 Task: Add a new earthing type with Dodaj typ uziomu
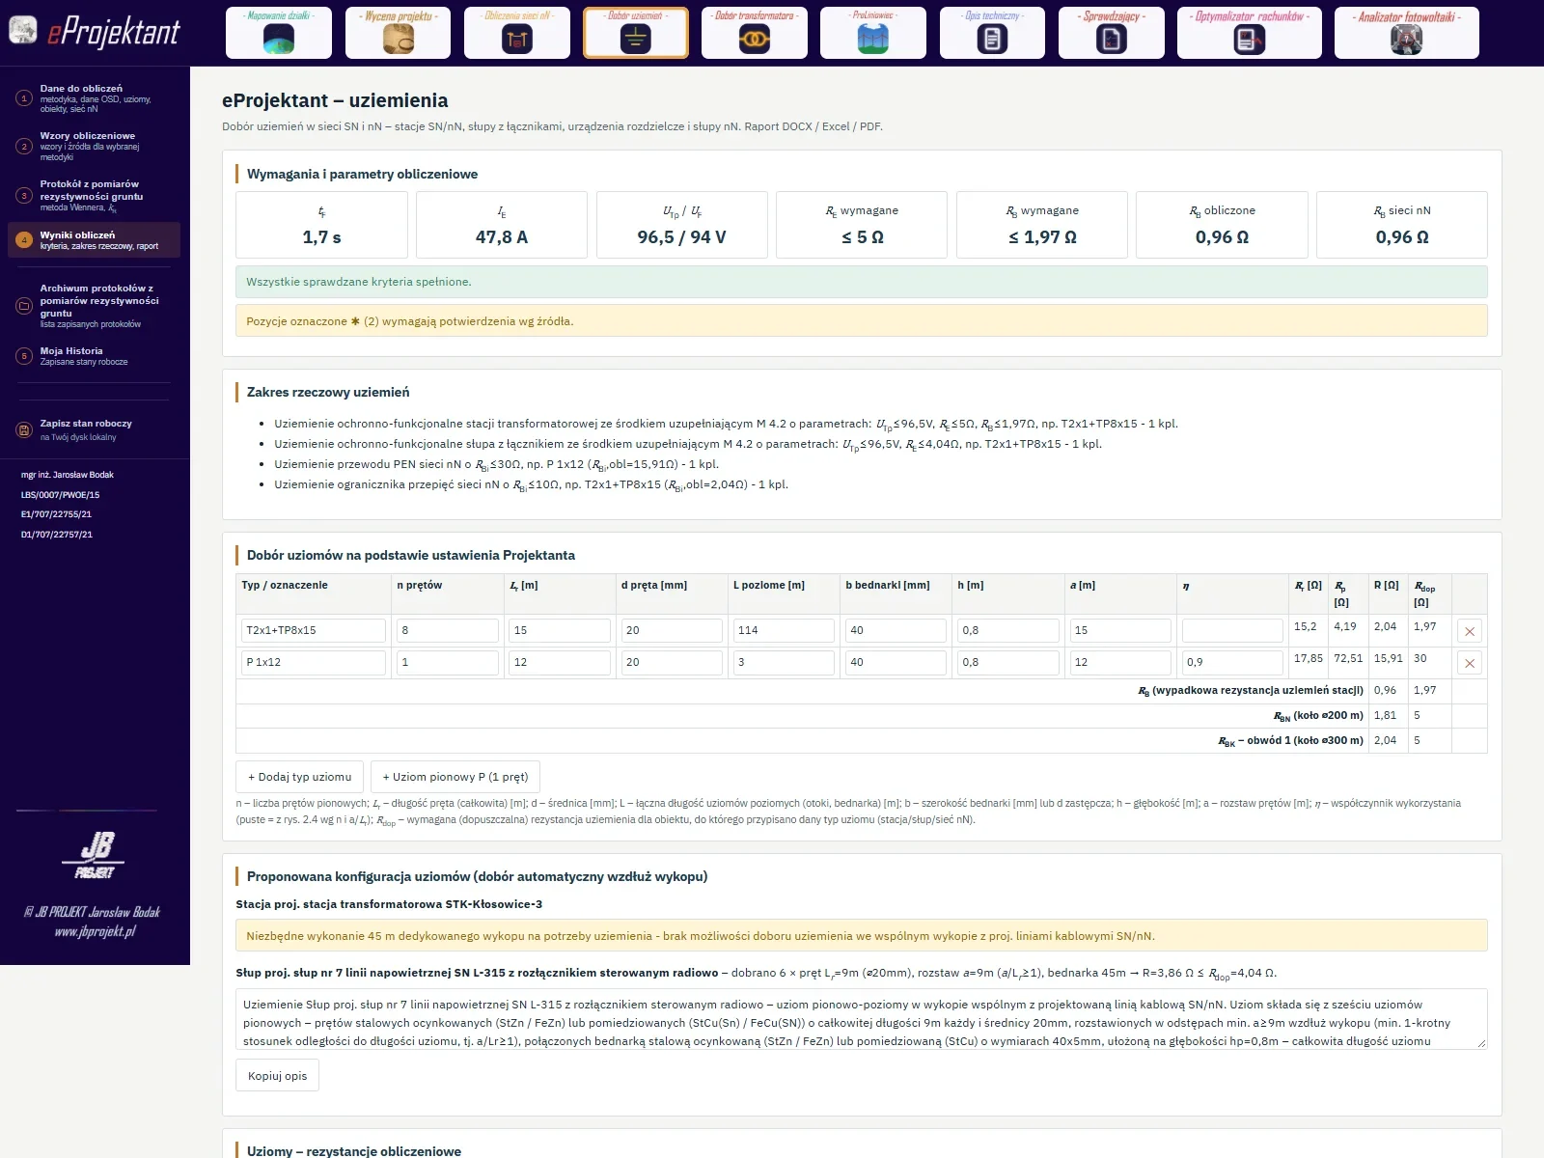[x=300, y=777]
